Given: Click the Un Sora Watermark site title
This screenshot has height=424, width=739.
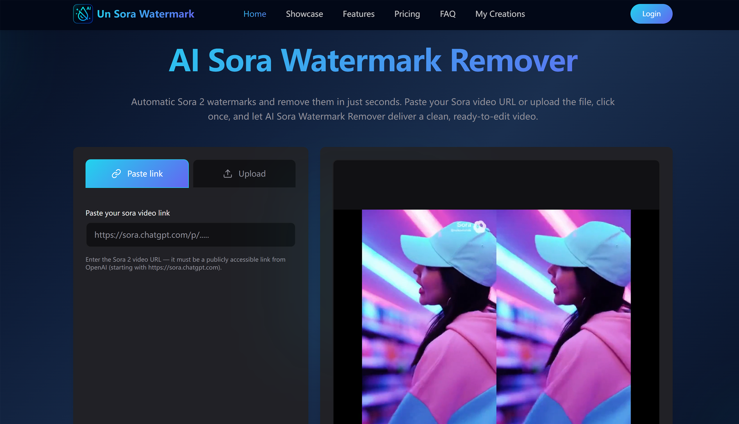Looking at the screenshot, I should 145,14.
